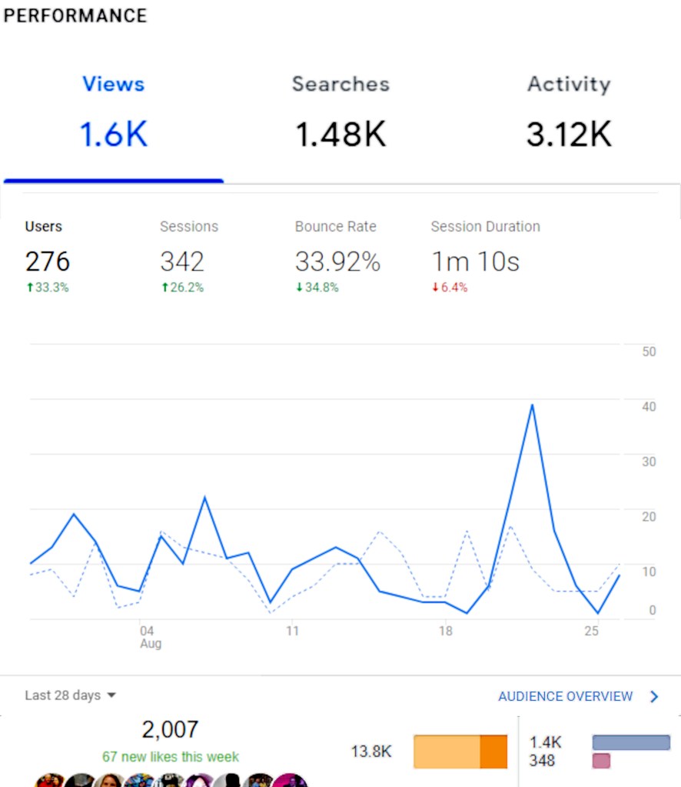Click the 2,007 total likes count
This screenshot has height=787, width=681.
point(171,729)
